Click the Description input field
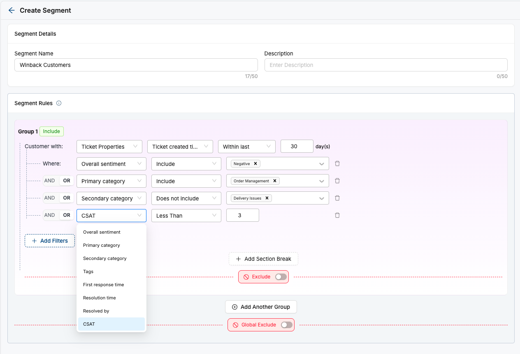This screenshot has height=354, width=520. click(386, 65)
